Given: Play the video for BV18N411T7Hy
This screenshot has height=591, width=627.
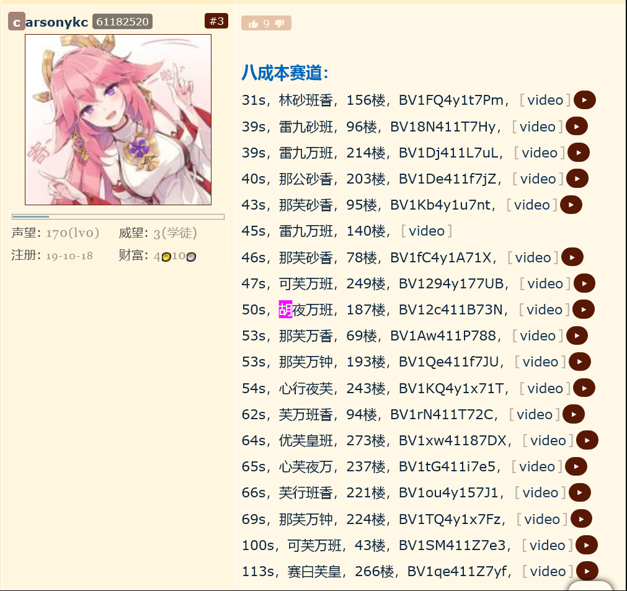Looking at the screenshot, I should coord(577,127).
